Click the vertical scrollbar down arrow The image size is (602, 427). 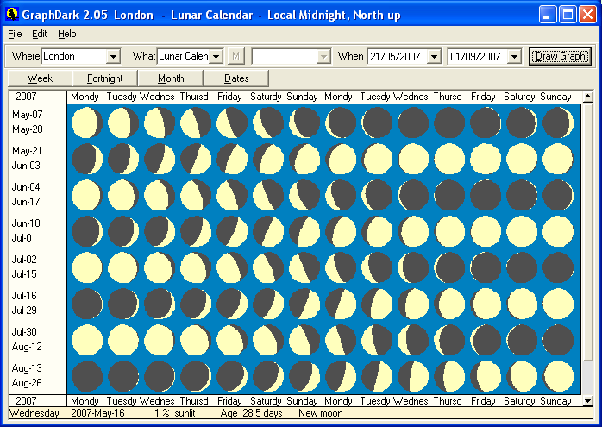(x=588, y=400)
